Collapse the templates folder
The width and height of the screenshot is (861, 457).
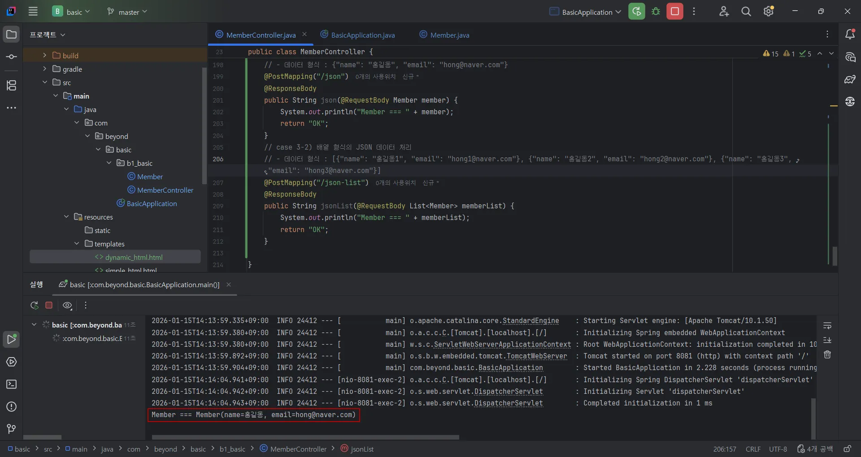(x=77, y=243)
